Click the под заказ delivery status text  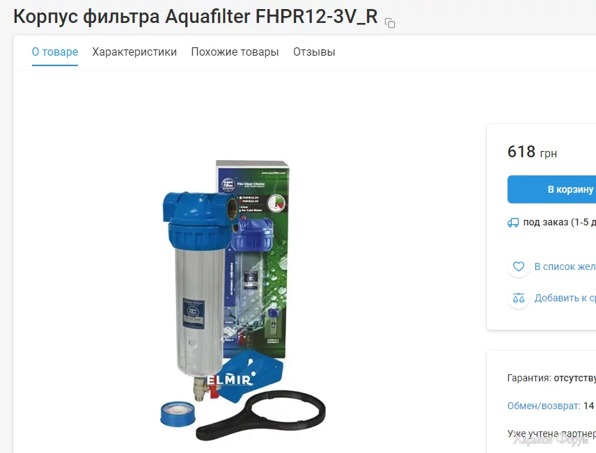pyautogui.click(x=560, y=222)
